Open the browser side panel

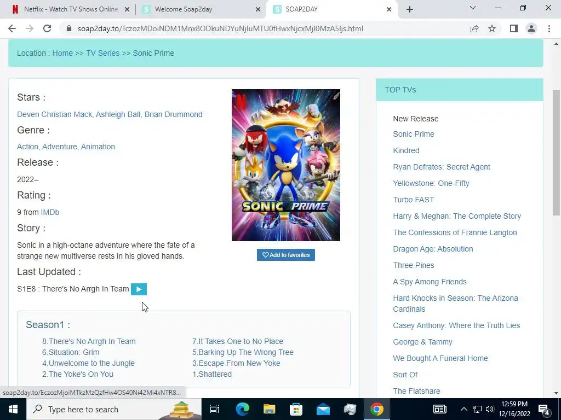[x=514, y=28]
